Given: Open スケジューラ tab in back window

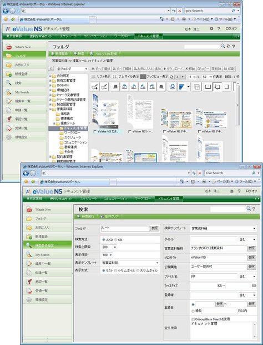Looking at the screenshot, I should (68, 36).
